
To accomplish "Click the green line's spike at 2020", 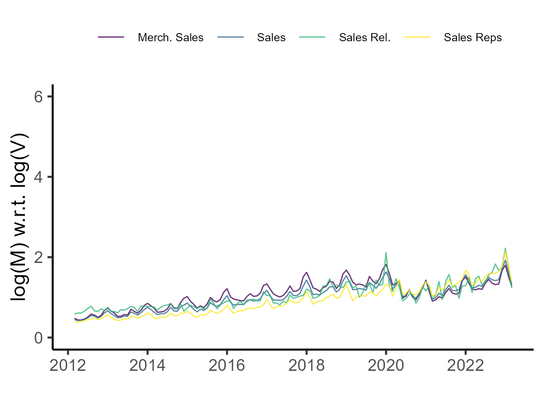I will pos(386,253).
